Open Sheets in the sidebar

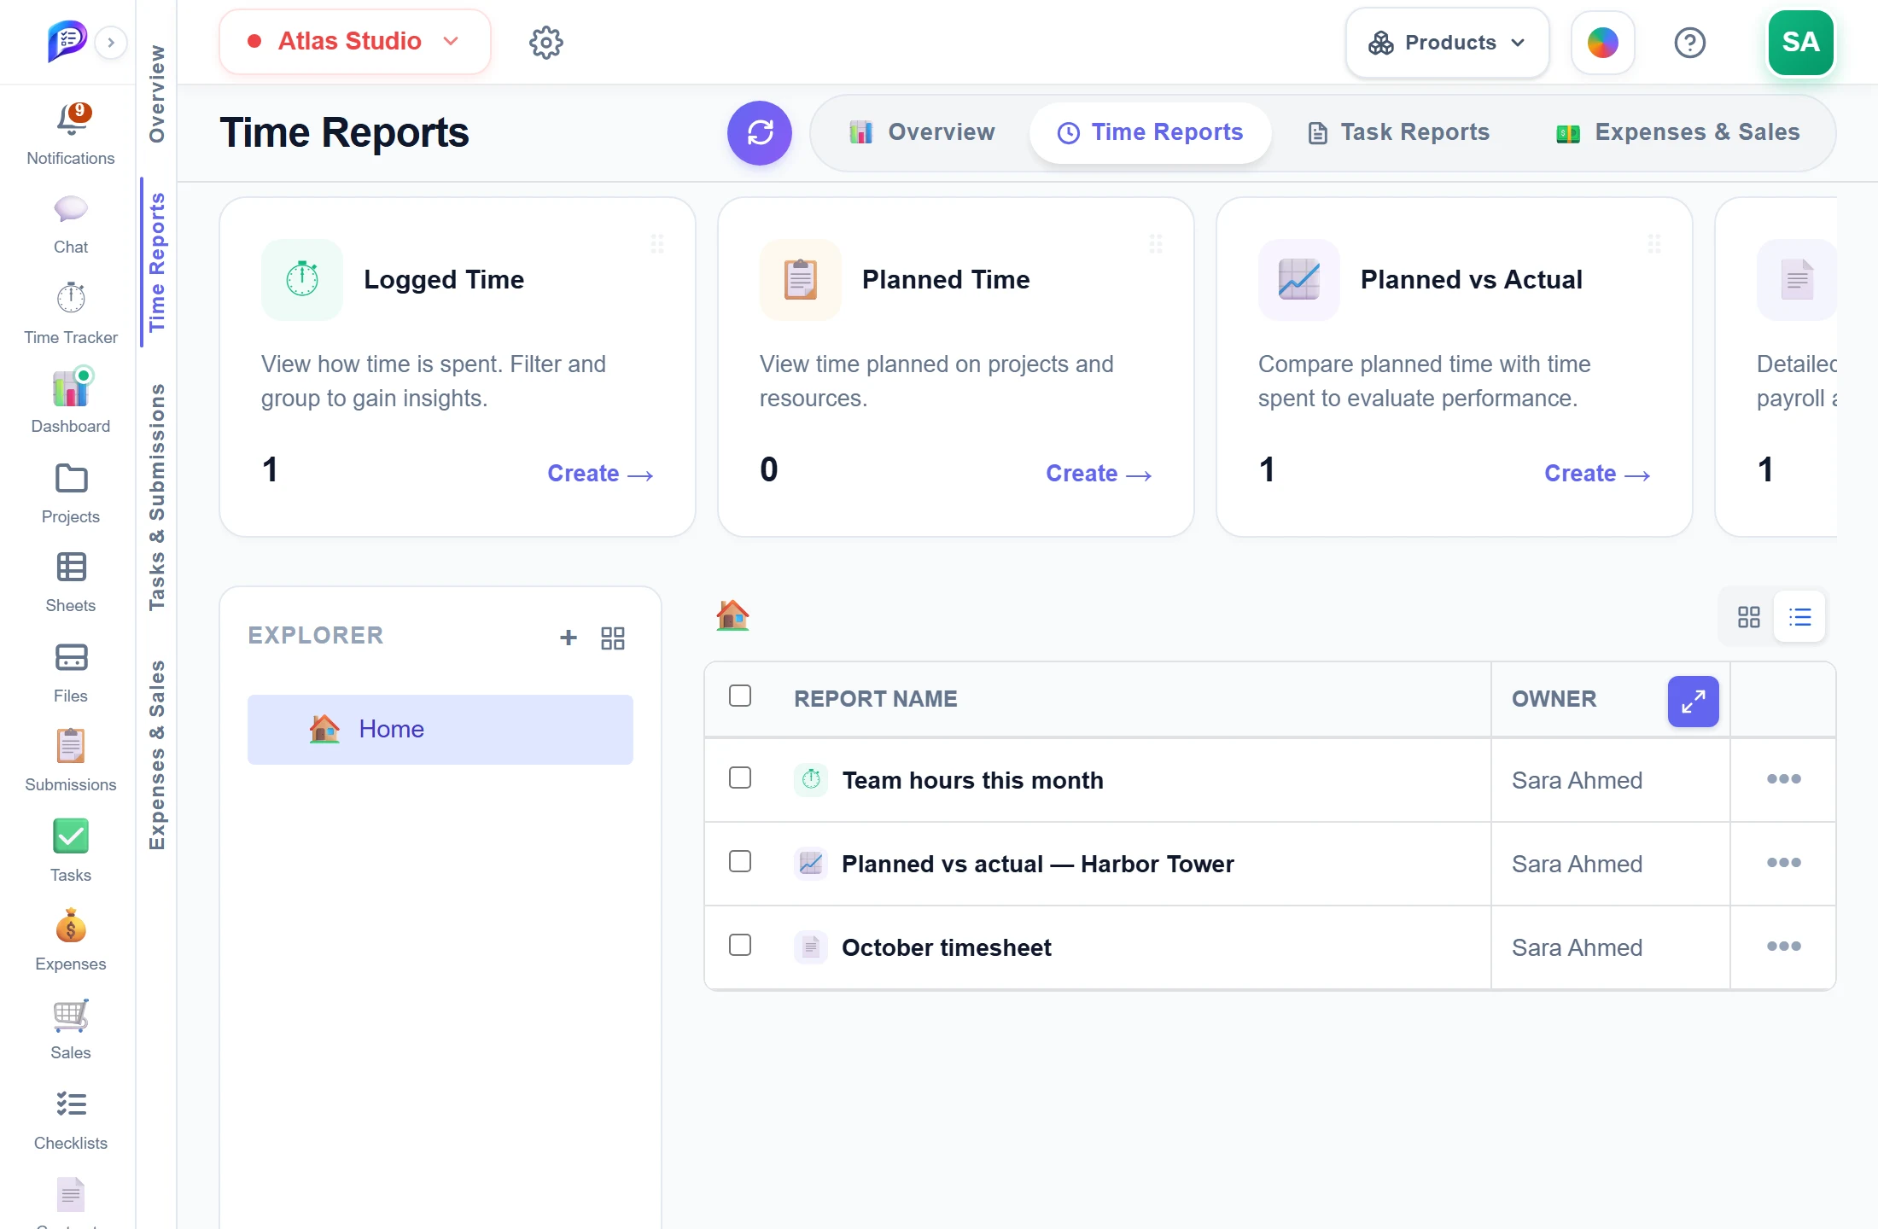(71, 582)
